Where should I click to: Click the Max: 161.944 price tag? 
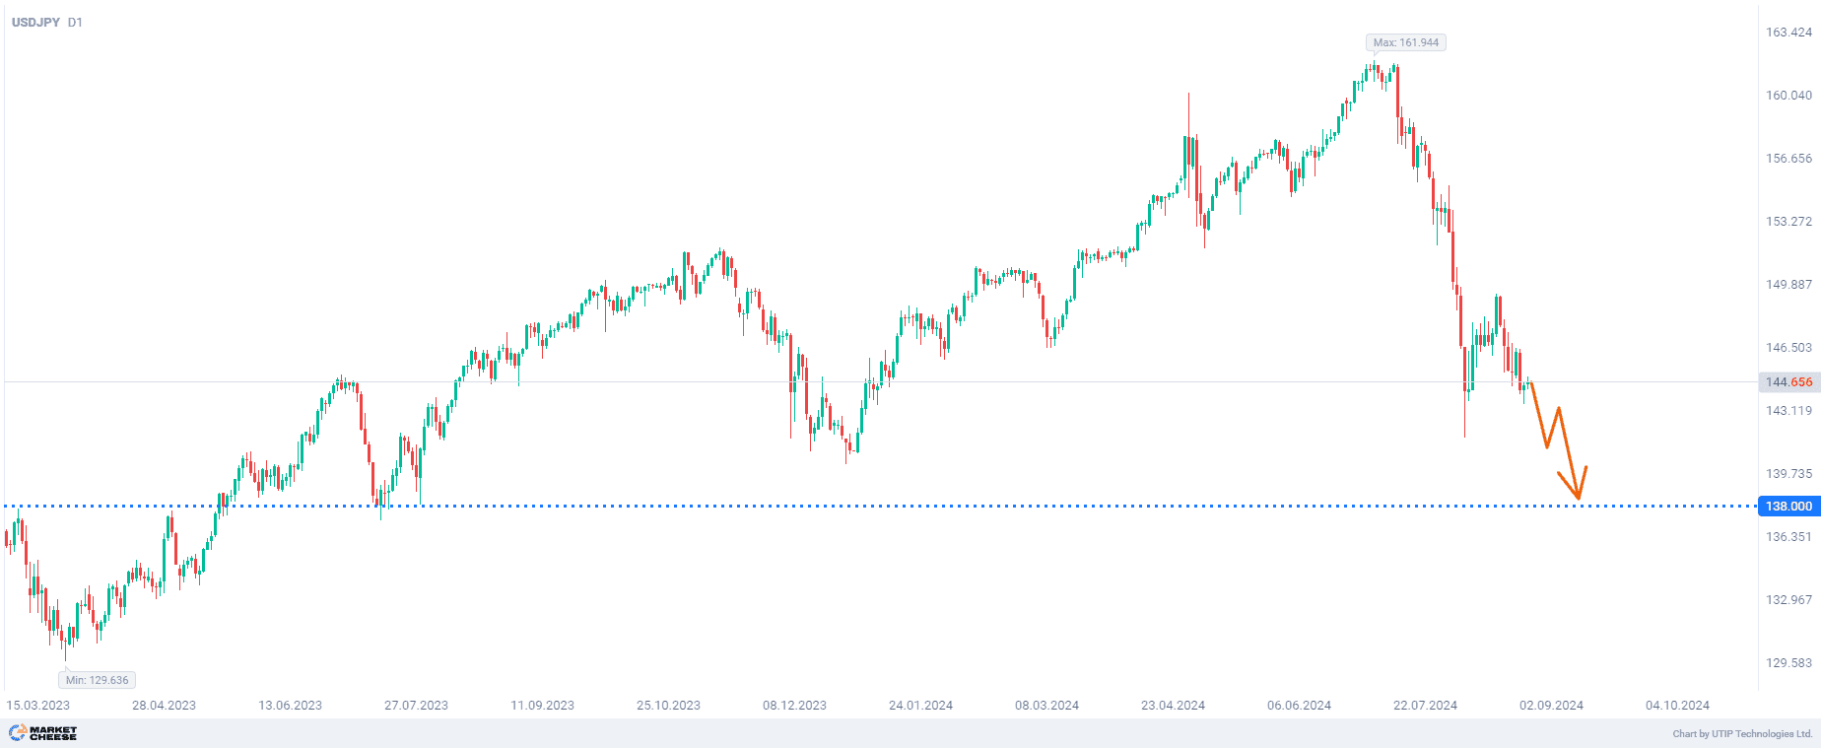(x=1405, y=42)
